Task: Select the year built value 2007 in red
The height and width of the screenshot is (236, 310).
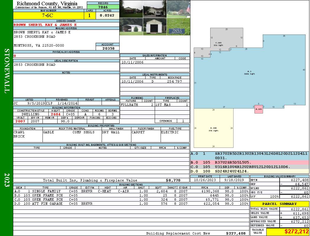Action: [x=20, y=121]
